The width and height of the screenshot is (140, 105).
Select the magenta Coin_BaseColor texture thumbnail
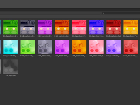[62, 47]
